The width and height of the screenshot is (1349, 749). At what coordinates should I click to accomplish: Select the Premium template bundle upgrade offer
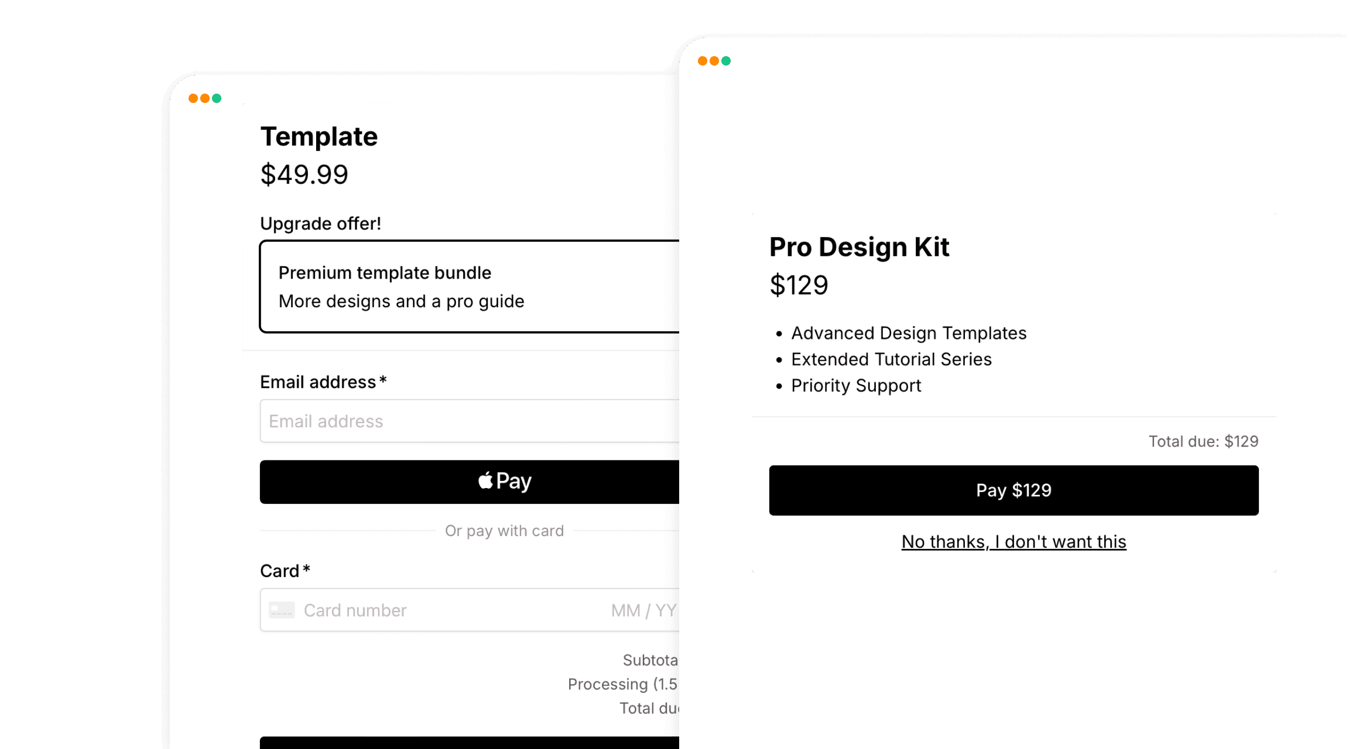(x=468, y=287)
